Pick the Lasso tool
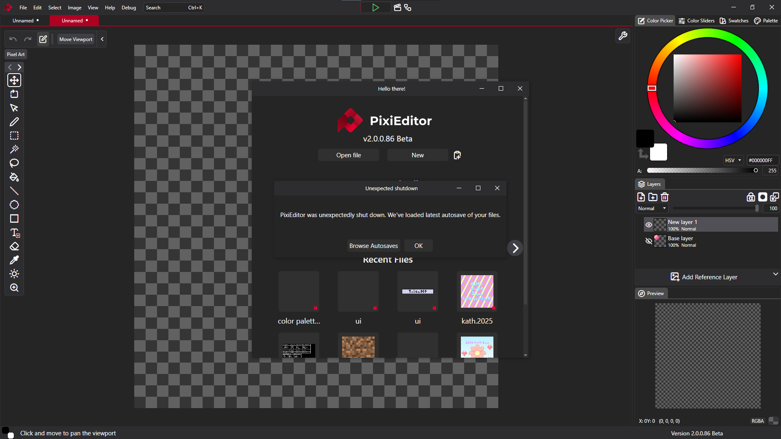The image size is (781, 439). coord(14,163)
